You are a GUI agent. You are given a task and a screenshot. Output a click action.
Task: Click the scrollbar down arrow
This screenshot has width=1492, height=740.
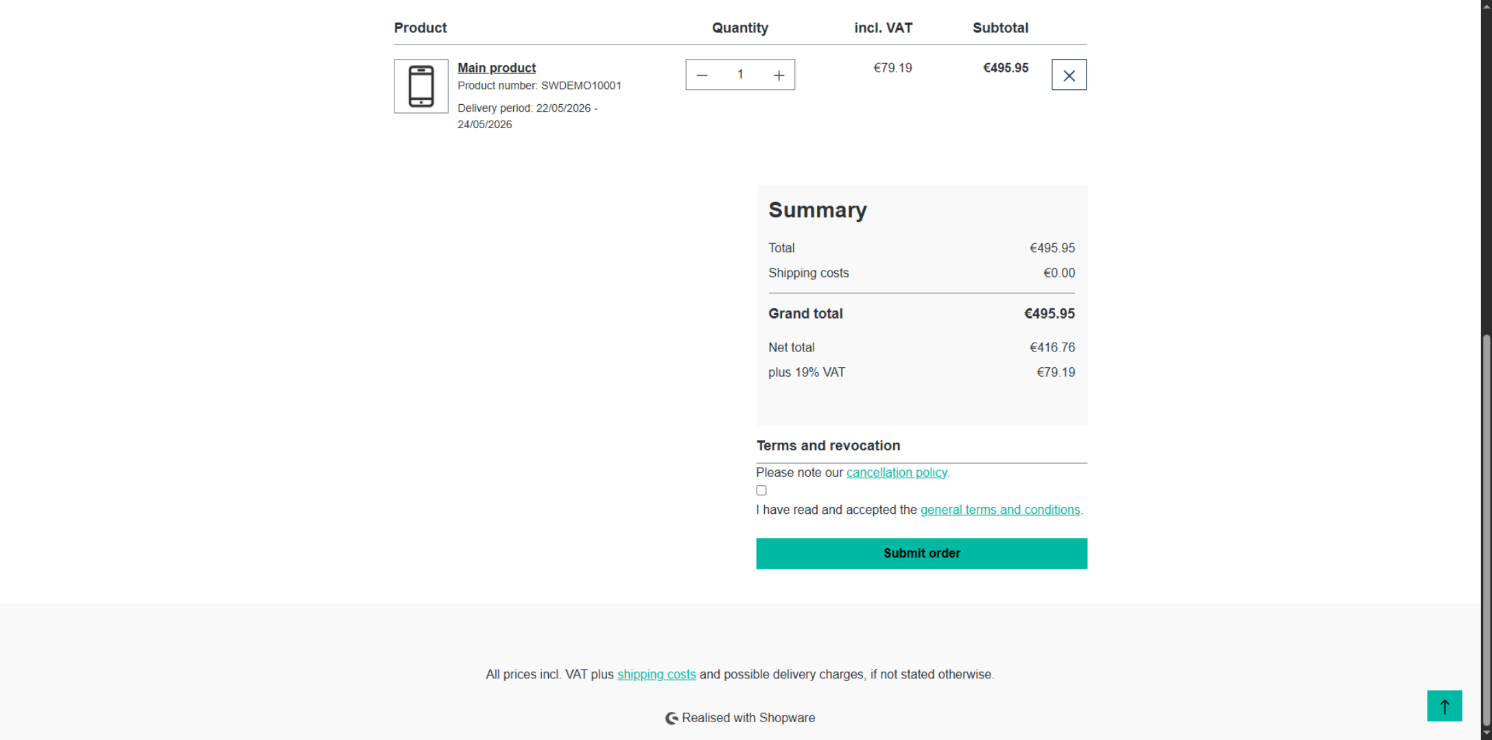[1486, 734]
